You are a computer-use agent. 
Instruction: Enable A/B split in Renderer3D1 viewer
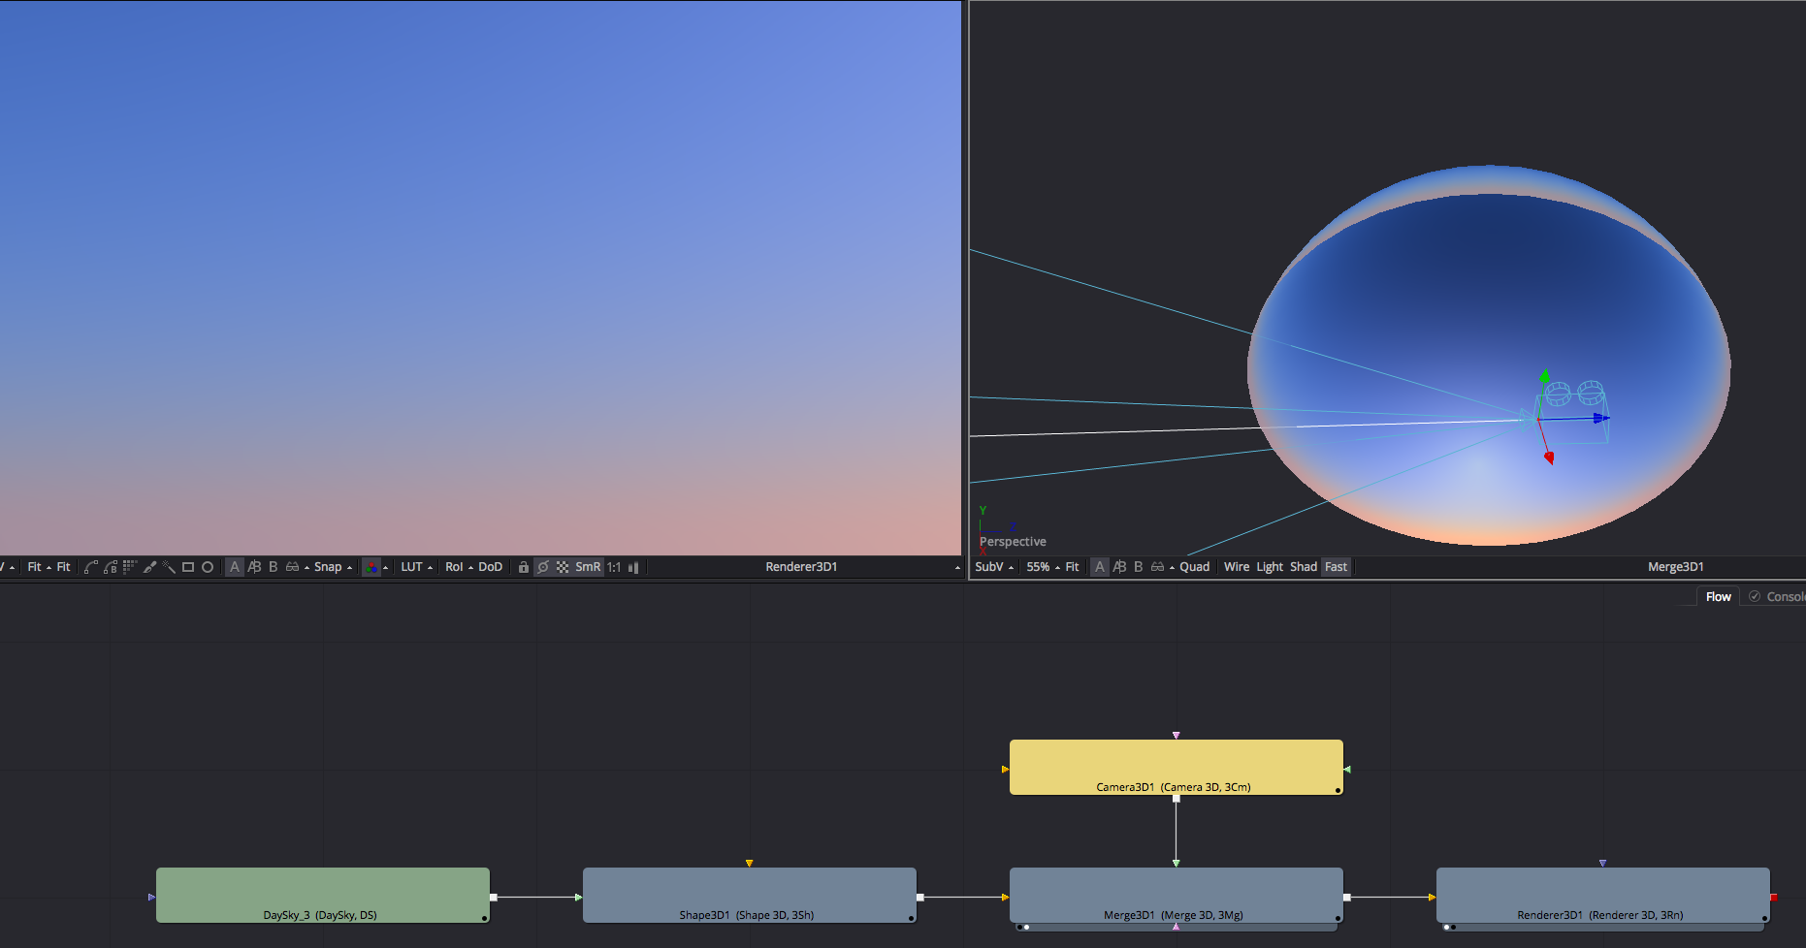click(254, 567)
